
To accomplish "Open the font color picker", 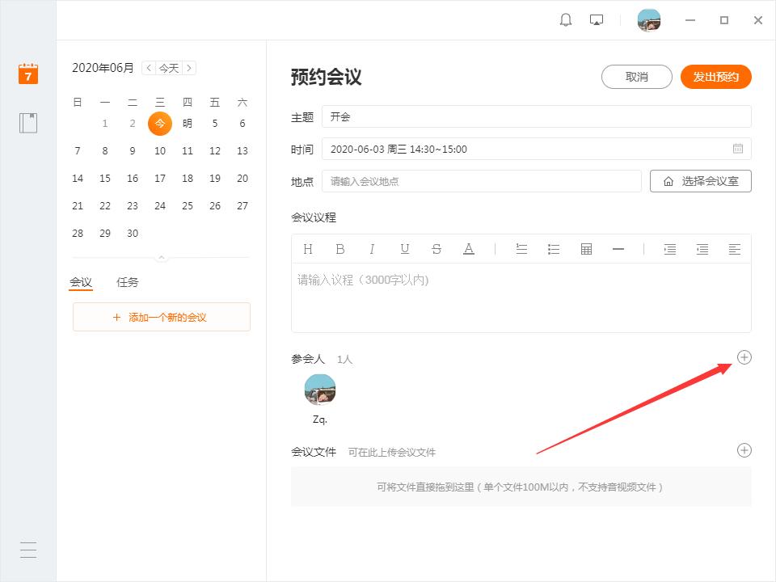I will [469, 249].
